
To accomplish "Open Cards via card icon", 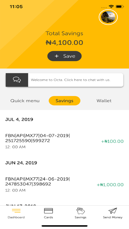I will click(48, 211).
